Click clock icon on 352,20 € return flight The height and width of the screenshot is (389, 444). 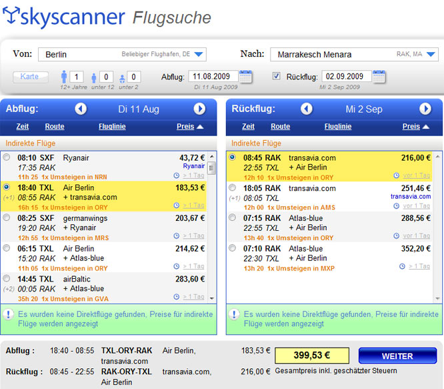tap(402, 266)
